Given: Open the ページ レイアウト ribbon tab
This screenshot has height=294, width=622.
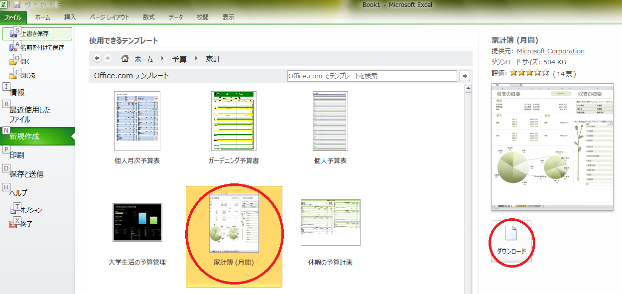Looking at the screenshot, I should click(x=109, y=17).
